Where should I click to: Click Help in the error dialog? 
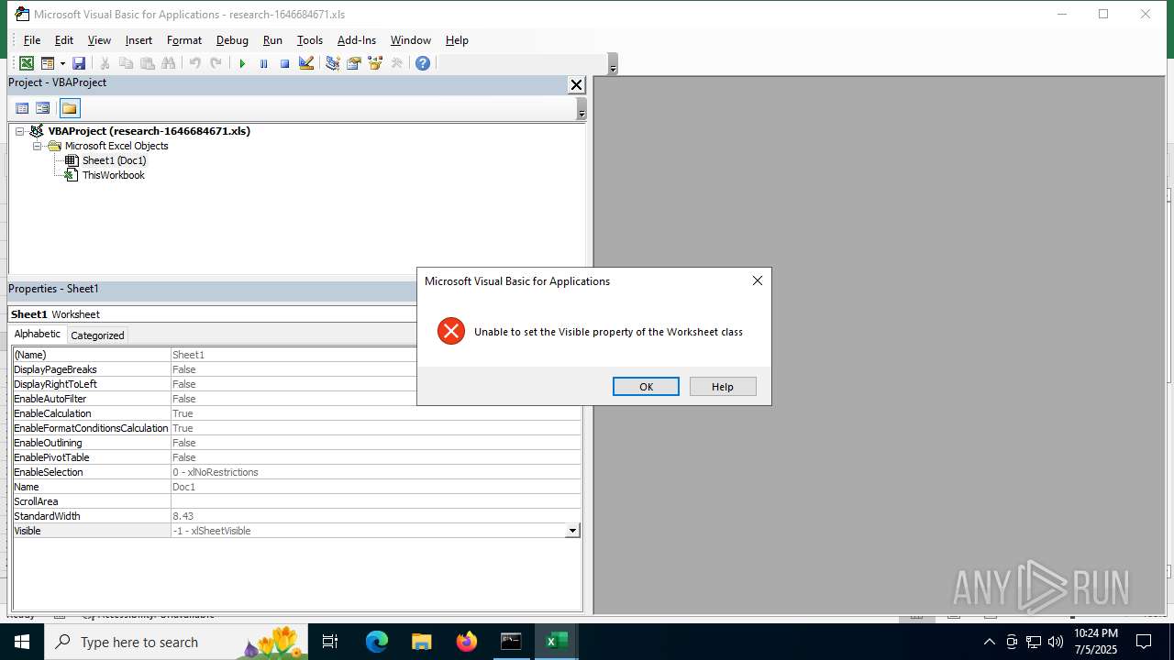tap(723, 387)
